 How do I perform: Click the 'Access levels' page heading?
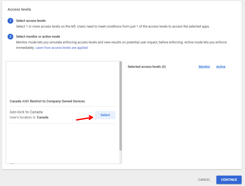(x=19, y=9)
